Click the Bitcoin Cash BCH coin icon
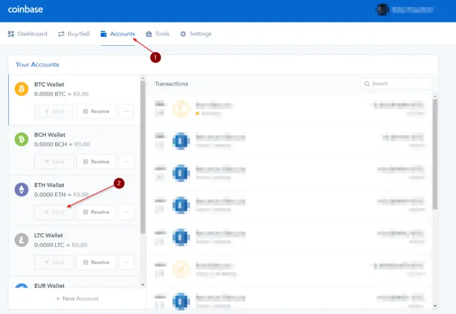The height and width of the screenshot is (314, 456). (x=21, y=139)
